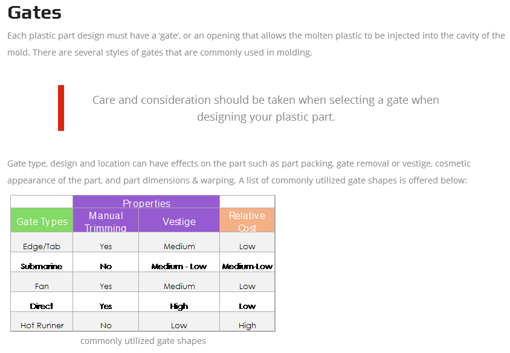Click the green Gate Types header cell
Screen dimensions: 510x353
pyautogui.click(x=42, y=220)
